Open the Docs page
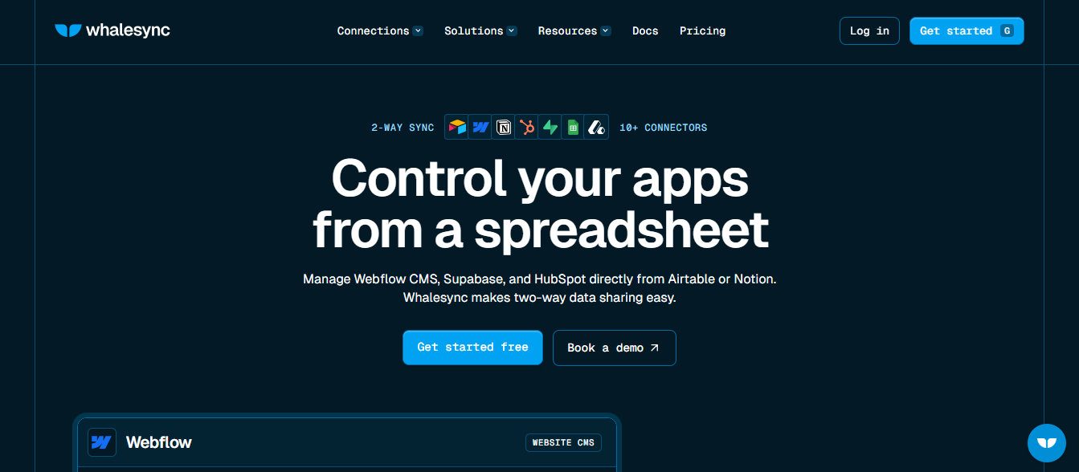Viewport: 1079px width, 472px height. pyautogui.click(x=645, y=31)
